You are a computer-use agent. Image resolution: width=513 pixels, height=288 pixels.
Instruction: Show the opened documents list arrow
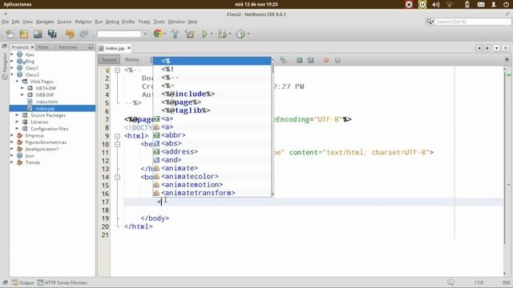point(497,48)
